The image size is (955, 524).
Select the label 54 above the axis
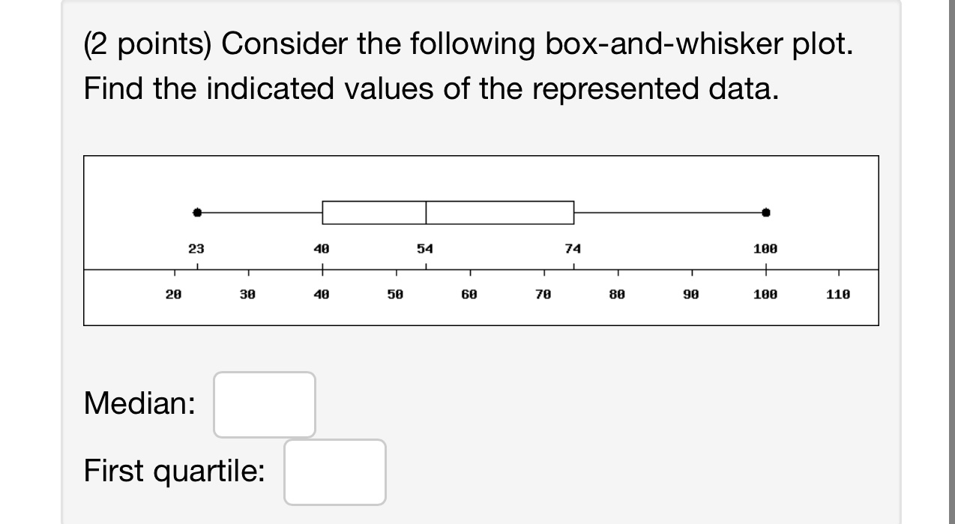[x=424, y=248]
